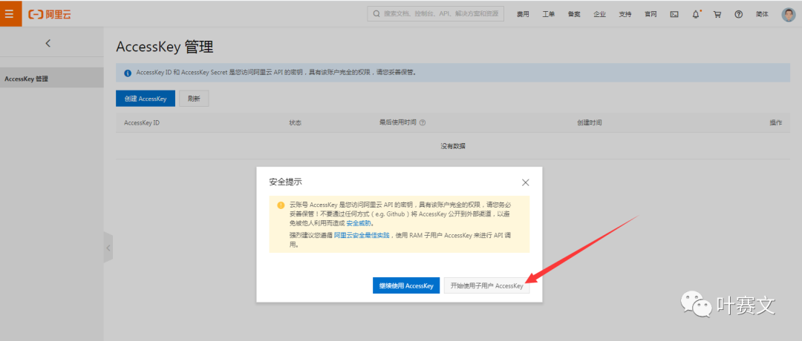The image size is (802, 341).
Task: Click the Aliyun logo
Action: pos(49,14)
